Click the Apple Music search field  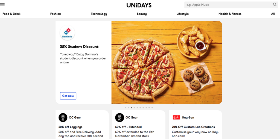229,5
